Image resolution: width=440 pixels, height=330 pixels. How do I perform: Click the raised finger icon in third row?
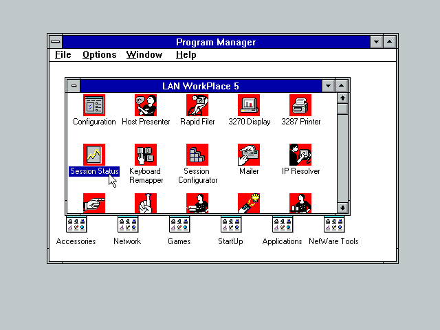[x=146, y=203]
